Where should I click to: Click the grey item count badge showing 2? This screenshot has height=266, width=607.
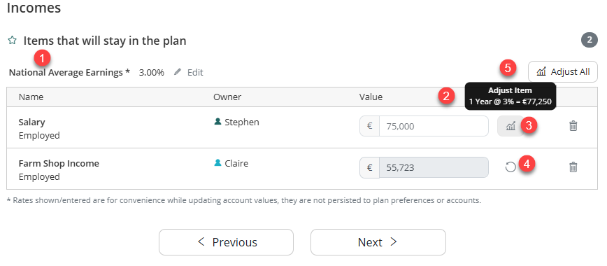point(590,40)
